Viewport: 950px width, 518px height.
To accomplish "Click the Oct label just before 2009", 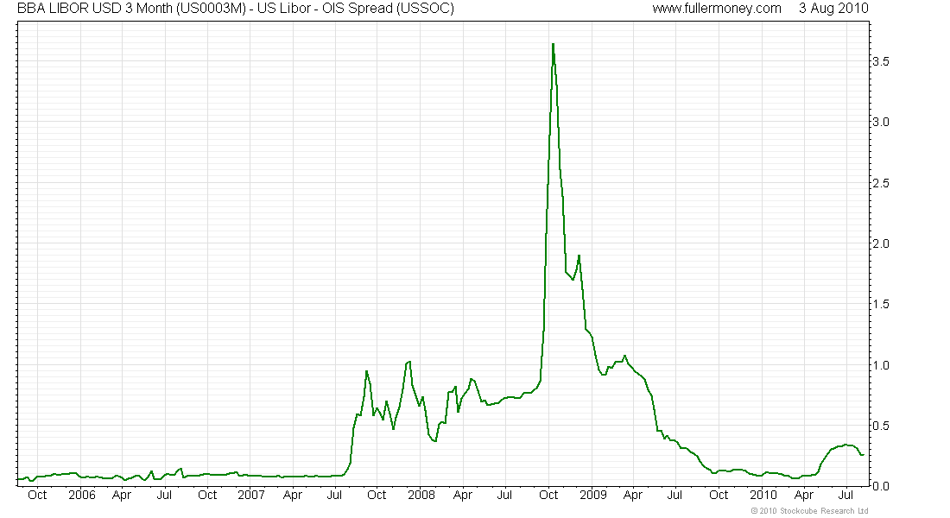I will (549, 495).
